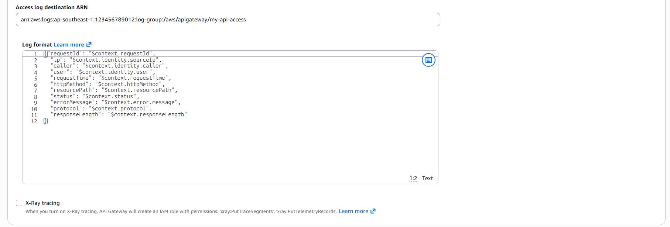The height and width of the screenshot is (227, 670).
Task: Click external link icon after X-Ray description
Action: click(x=373, y=211)
